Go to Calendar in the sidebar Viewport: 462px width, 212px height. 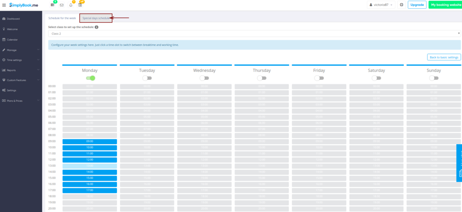point(12,40)
